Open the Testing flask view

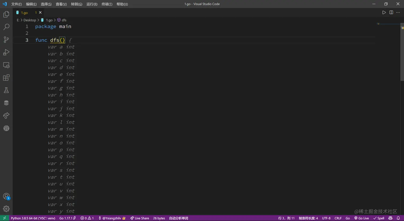click(6, 90)
